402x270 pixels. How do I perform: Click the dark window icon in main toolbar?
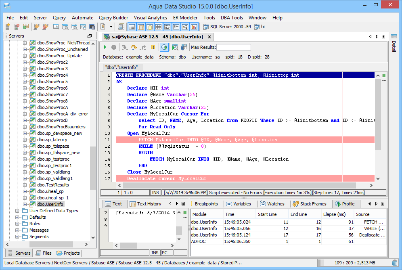click(92, 26)
